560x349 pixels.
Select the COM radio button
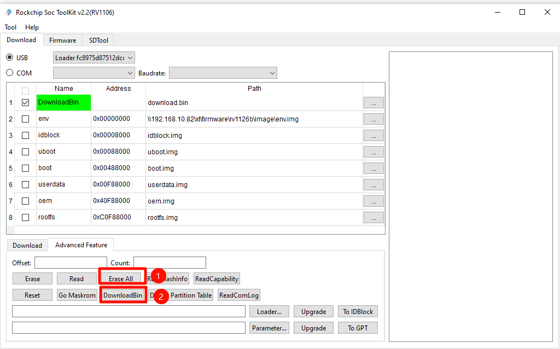click(10, 73)
